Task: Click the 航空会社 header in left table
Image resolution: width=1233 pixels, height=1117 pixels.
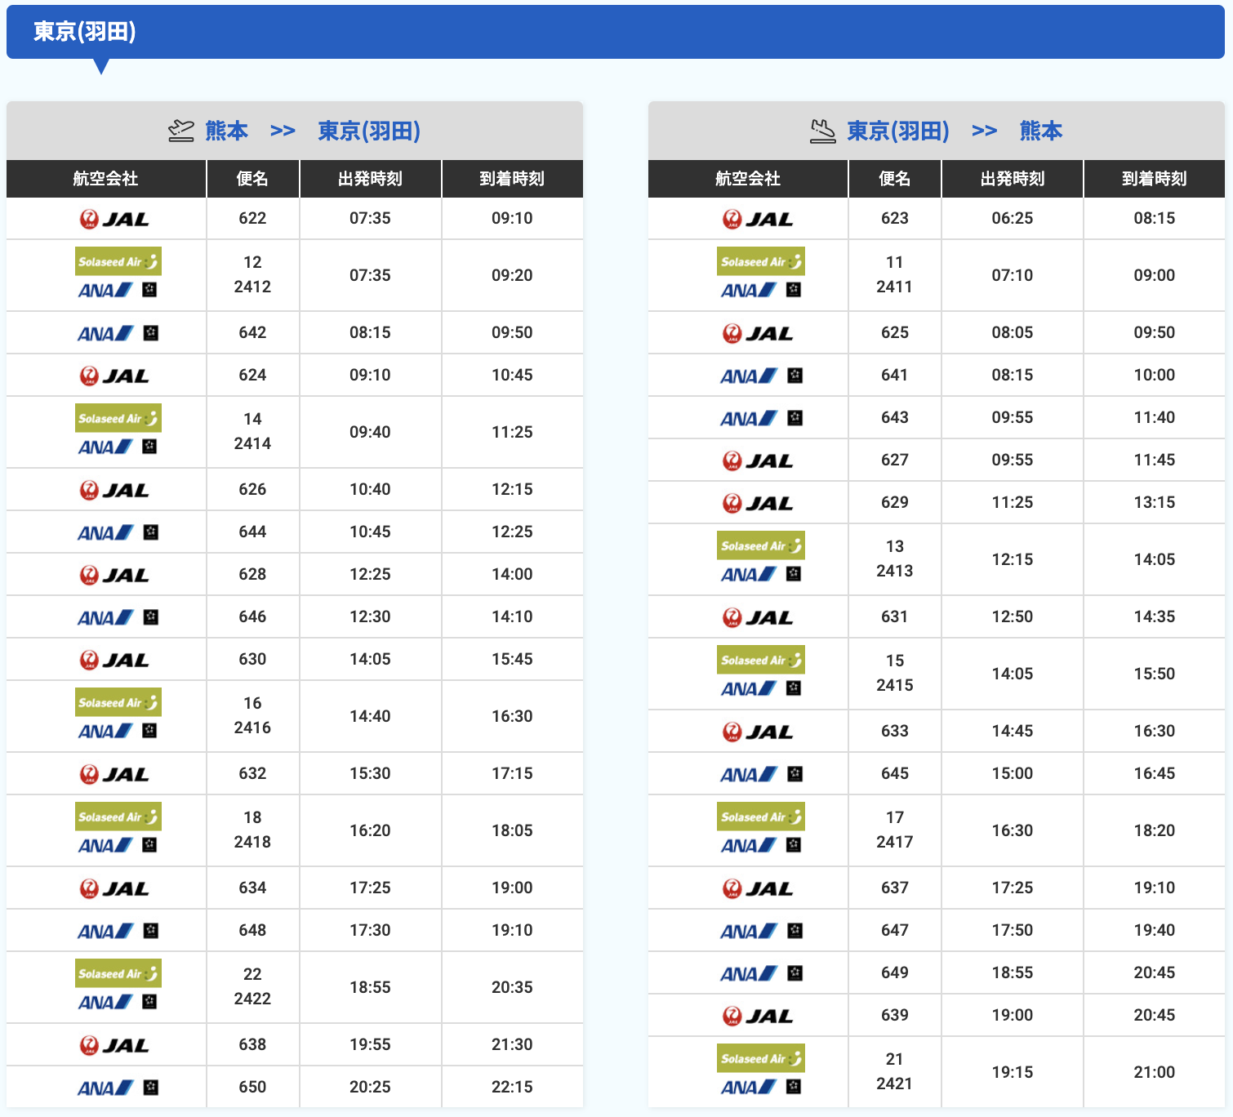Action: pyautogui.click(x=106, y=179)
